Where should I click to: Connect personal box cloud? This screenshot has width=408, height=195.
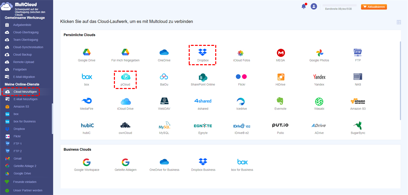(x=87, y=80)
